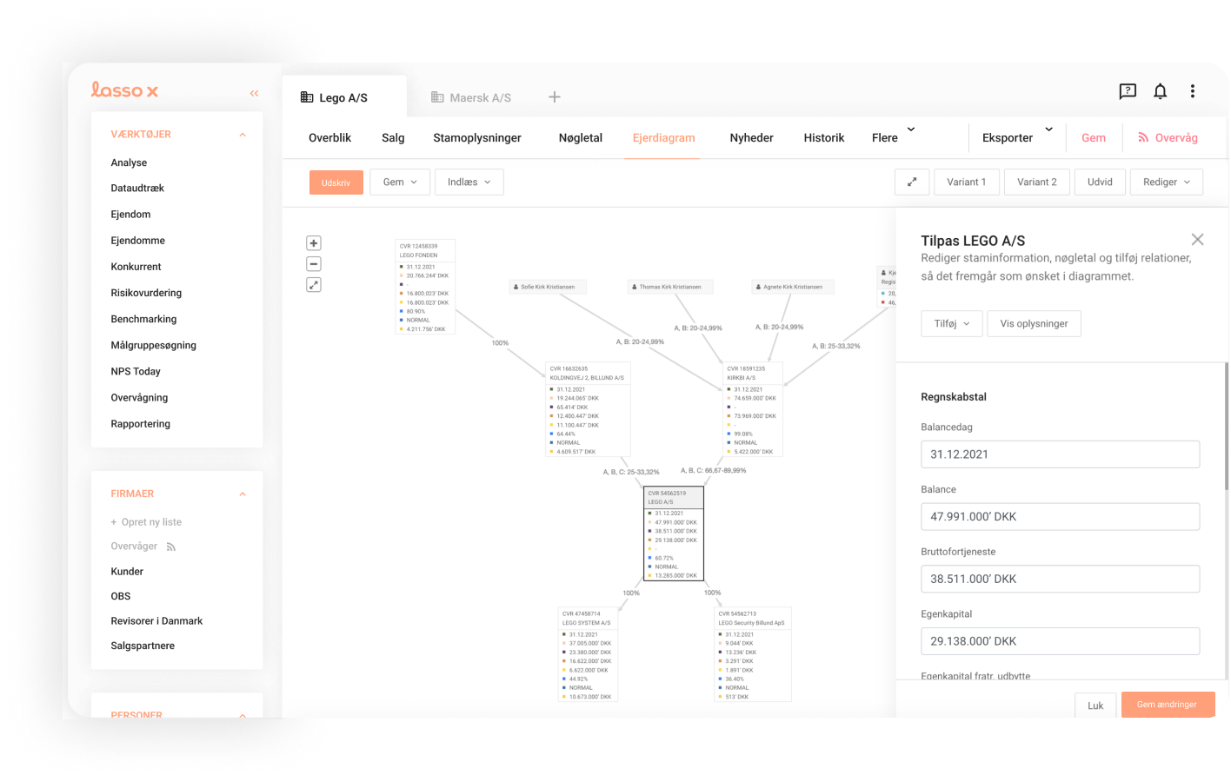The image size is (1231, 782).
Task: Click RSS feed icon next to Overvåger
Action: pyautogui.click(x=171, y=547)
